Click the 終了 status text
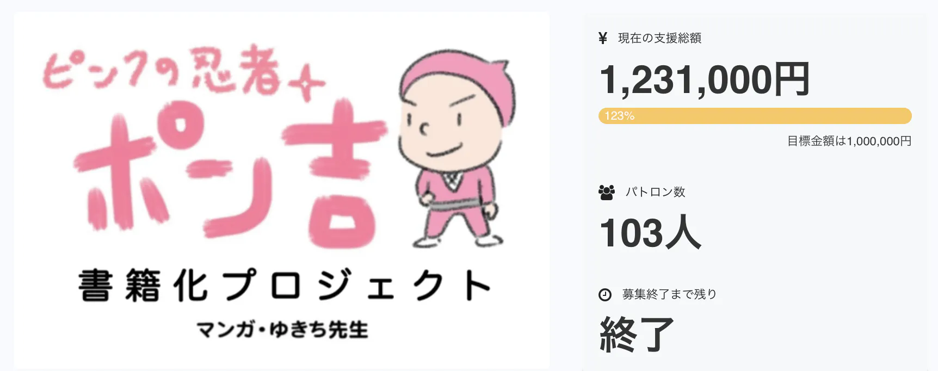This screenshot has width=938, height=371. [637, 335]
